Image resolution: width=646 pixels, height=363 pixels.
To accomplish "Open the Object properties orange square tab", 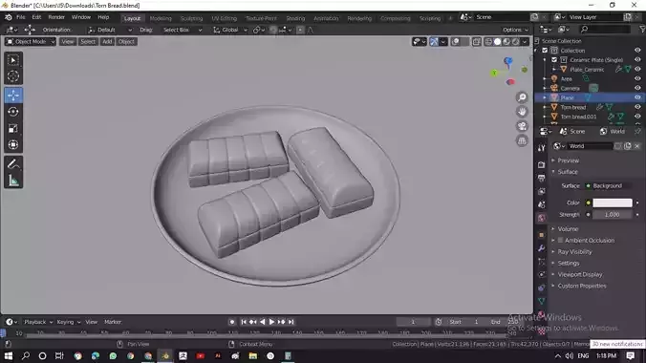I will [541, 235].
